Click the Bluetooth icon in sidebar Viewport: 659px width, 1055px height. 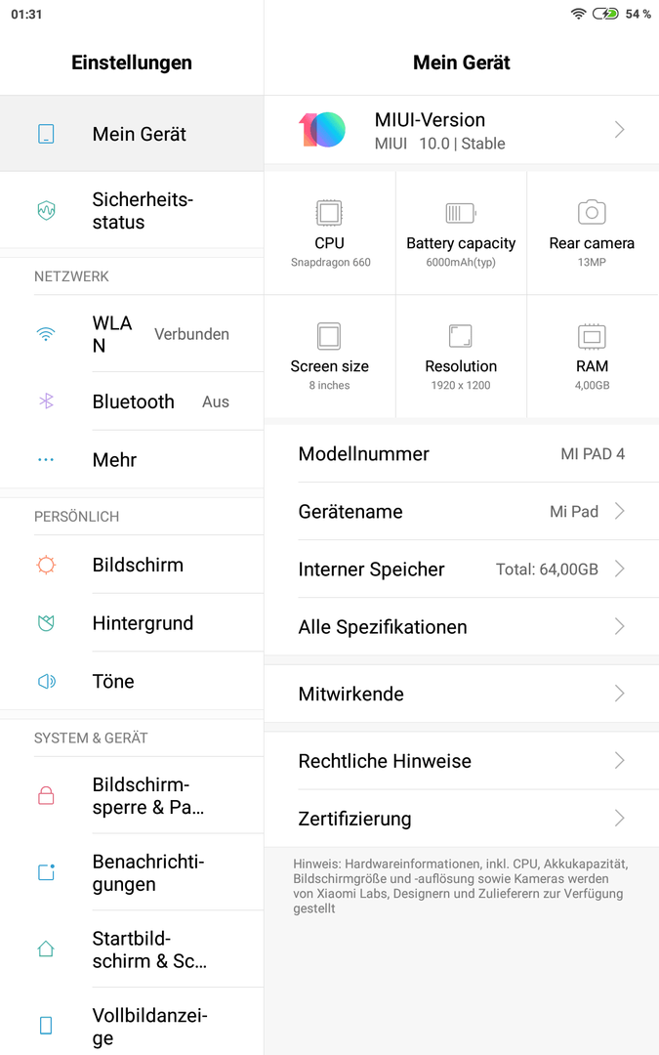(46, 401)
